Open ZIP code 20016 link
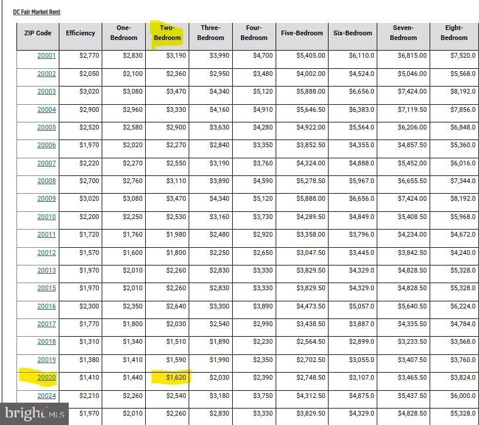The width and height of the screenshot is (479, 425). coord(46,306)
